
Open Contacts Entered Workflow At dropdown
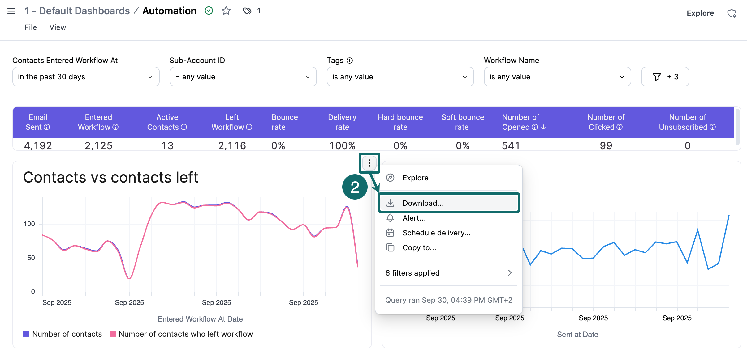[x=86, y=77]
